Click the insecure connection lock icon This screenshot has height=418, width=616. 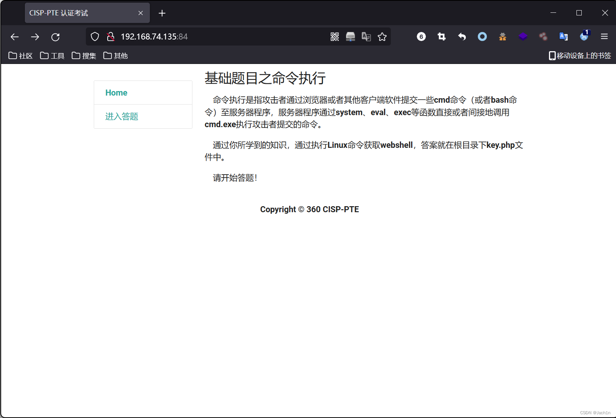tap(110, 36)
